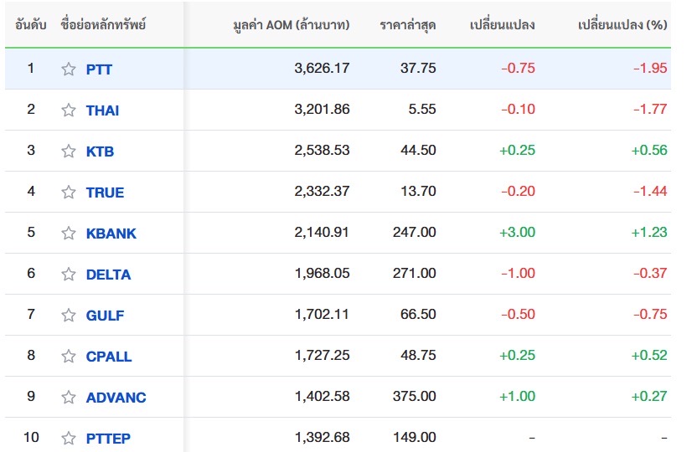Toggle the favorite star for THAI

pyautogui.click(x=69, y=110)
